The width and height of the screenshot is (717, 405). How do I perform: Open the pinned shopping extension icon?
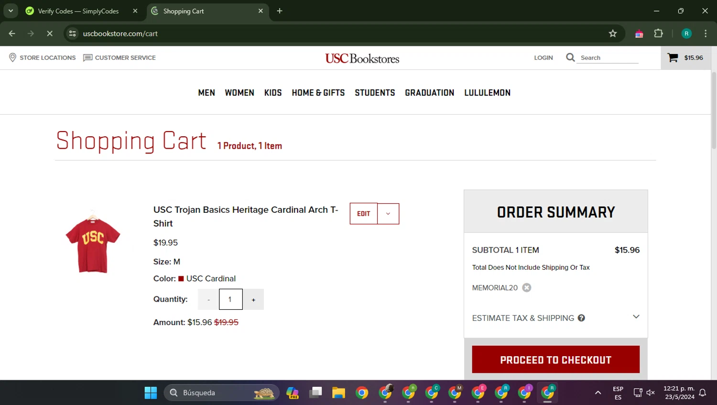coord(639,33)
